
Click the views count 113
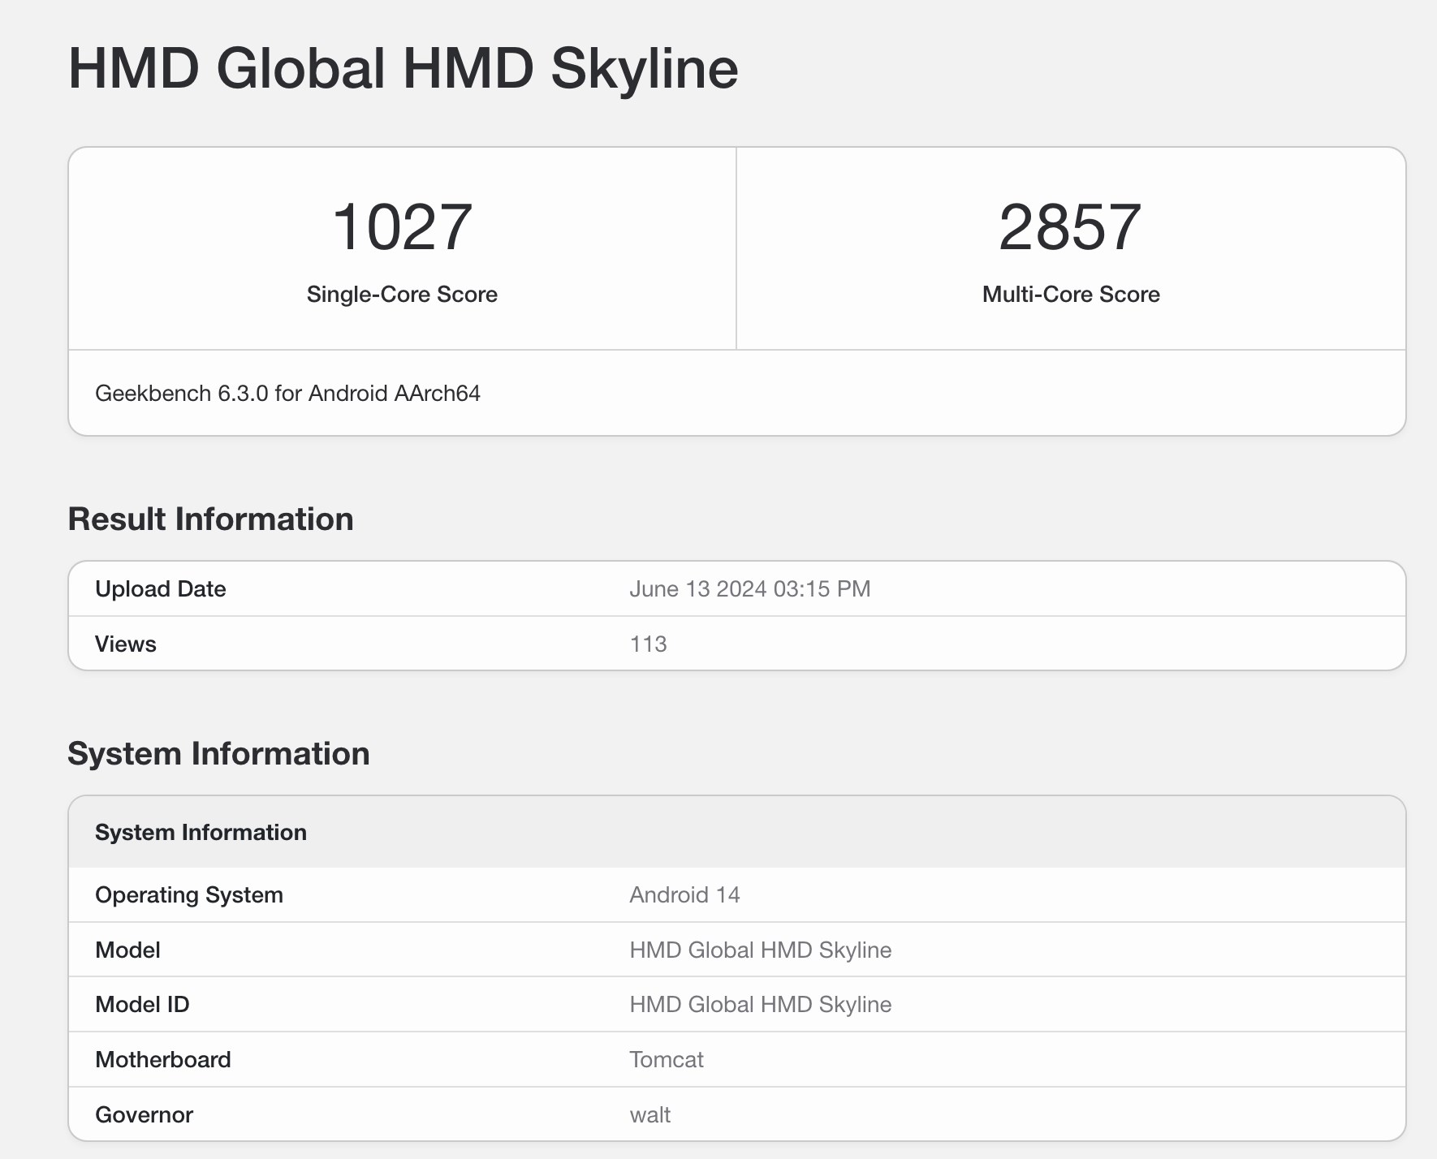[x=648, y=644]
